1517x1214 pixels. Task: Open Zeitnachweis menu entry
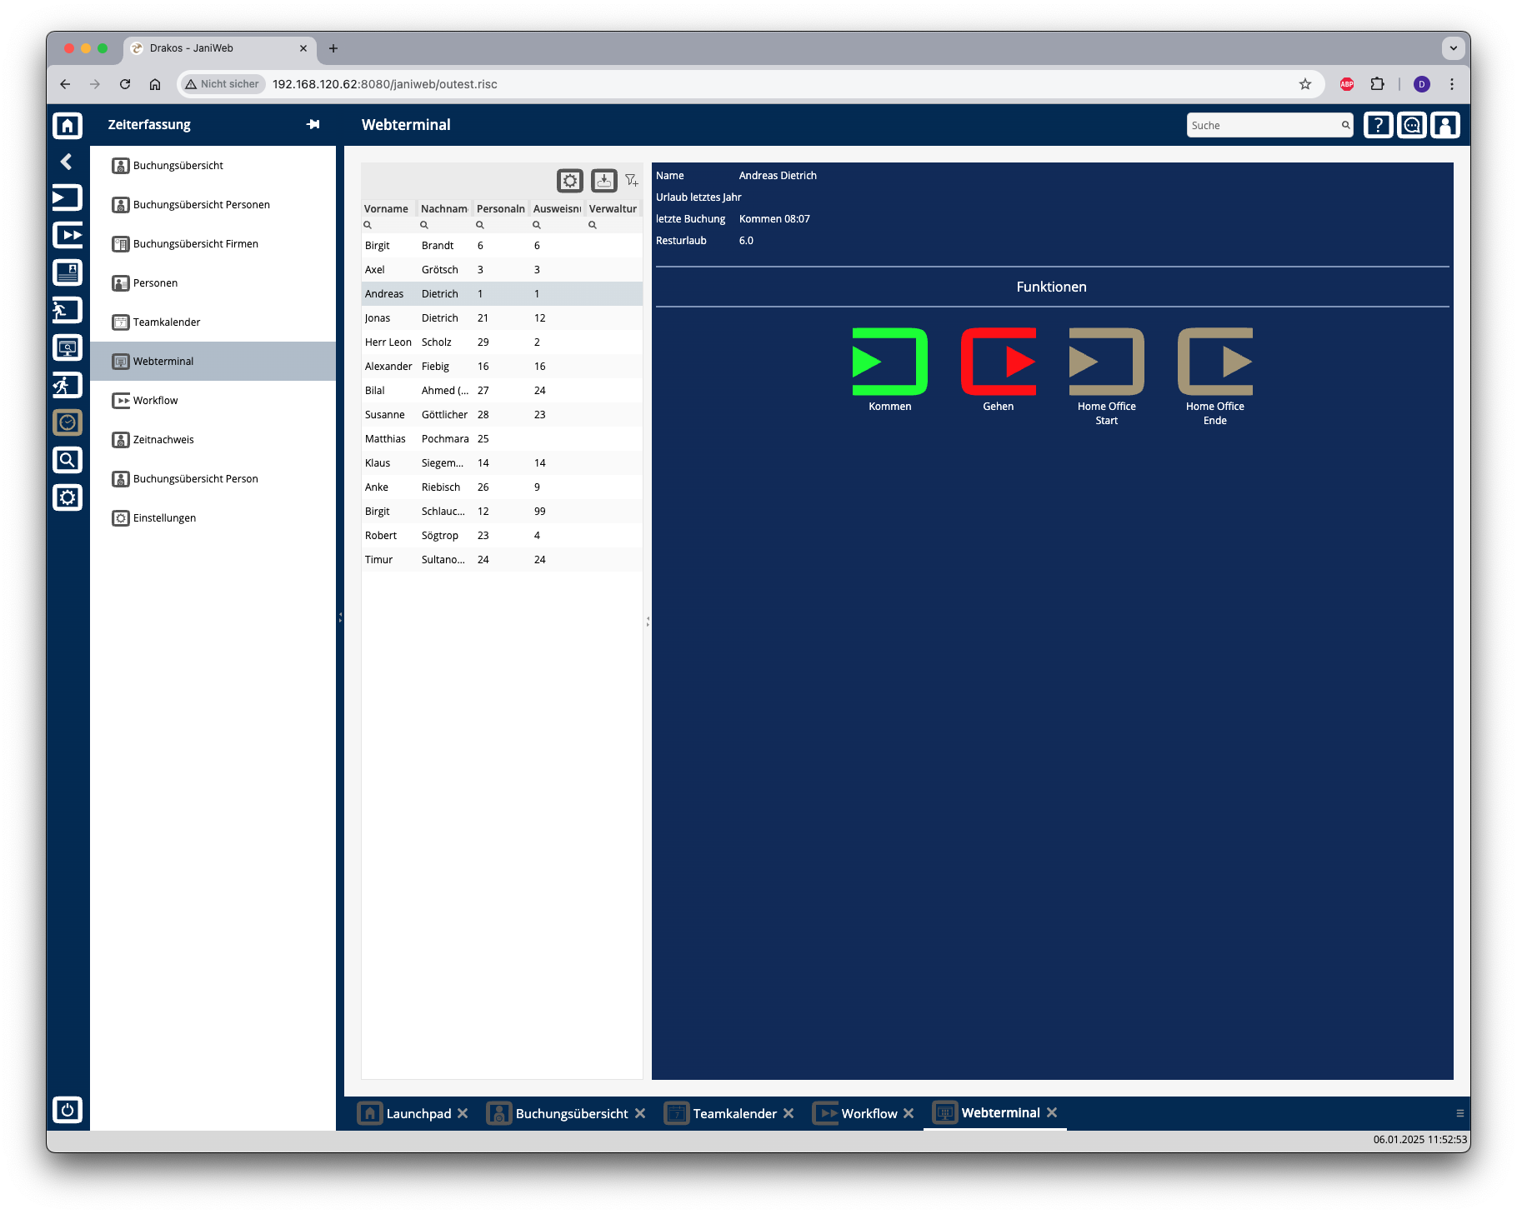(213, 440)
